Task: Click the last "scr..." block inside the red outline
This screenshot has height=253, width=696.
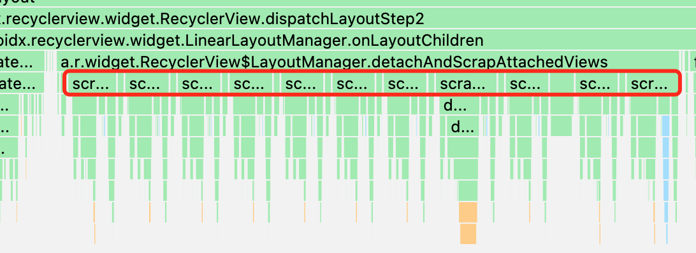Action: (x=650, y=83)
